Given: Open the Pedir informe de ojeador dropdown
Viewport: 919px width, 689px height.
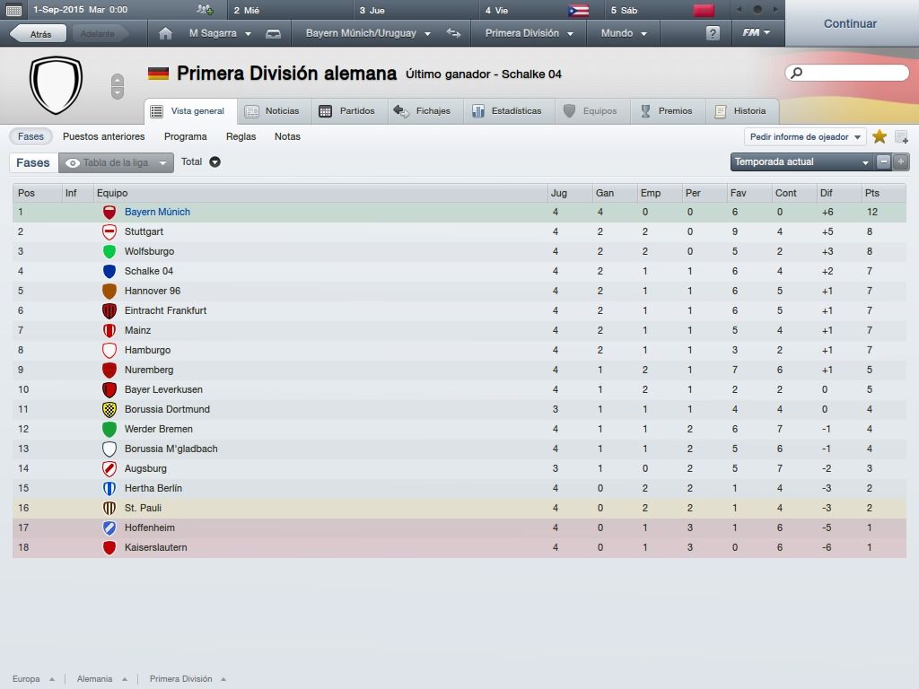Looking at the screenshot, I should [x=805, y=136].
